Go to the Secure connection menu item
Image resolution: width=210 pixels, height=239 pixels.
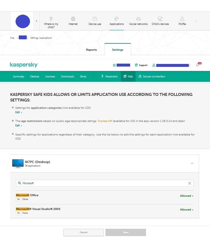click(152, 77)
